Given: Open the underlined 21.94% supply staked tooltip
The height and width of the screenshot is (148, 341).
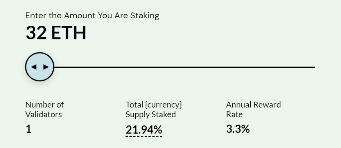Looking at the screenshot, I should click(x=144, y=130).
